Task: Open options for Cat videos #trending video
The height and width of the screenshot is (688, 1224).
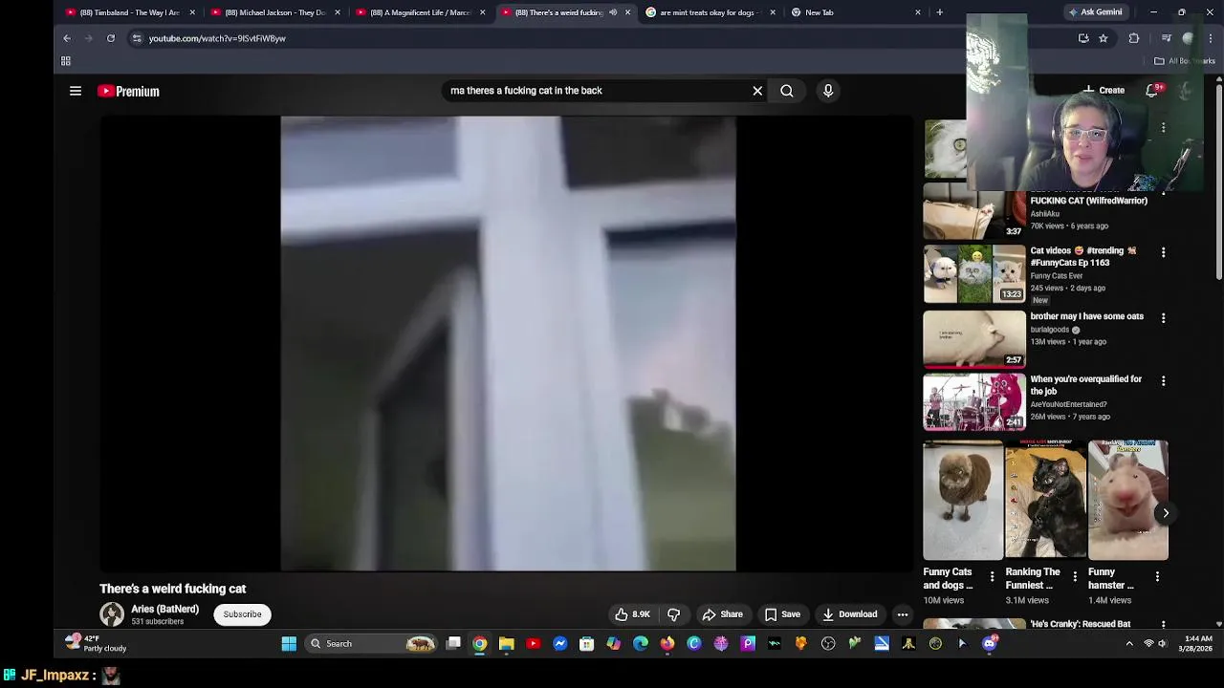Action: pyautogui.click(x=1163, y=252)
